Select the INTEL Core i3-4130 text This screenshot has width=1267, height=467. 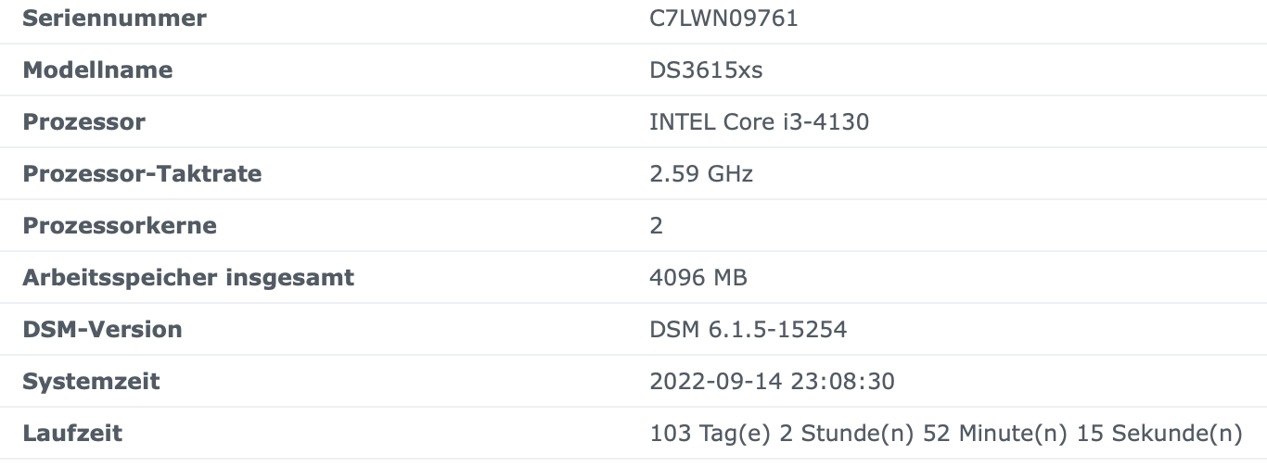[x=760, y=121]
